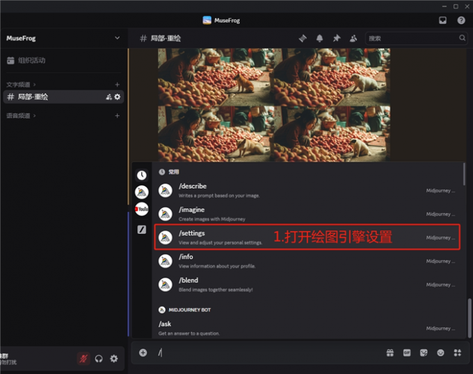The width and height of the screenshot is (473, 374).
Task: Collapse the 语音频道 category
Action: [x=21, y=116]
